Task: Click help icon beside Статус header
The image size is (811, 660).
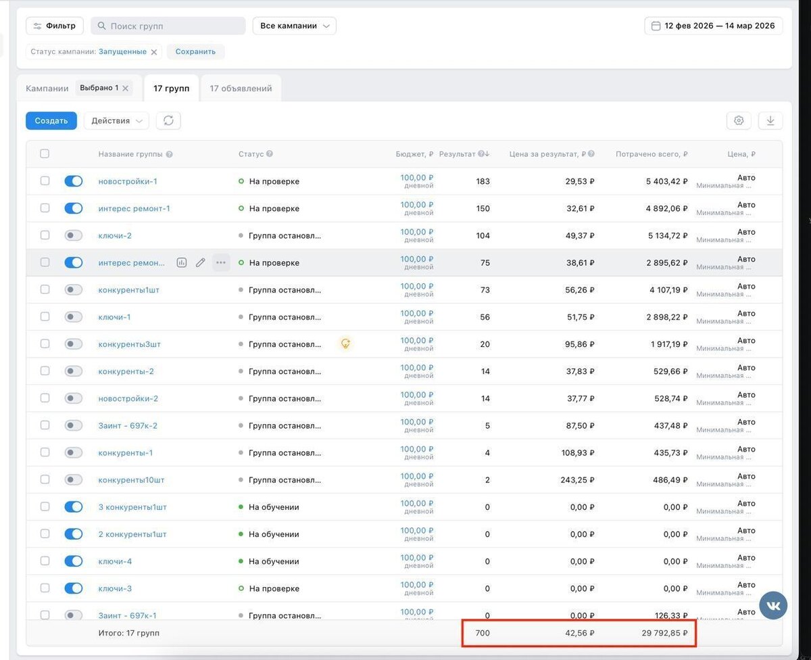Action: (x=270, y=154)
